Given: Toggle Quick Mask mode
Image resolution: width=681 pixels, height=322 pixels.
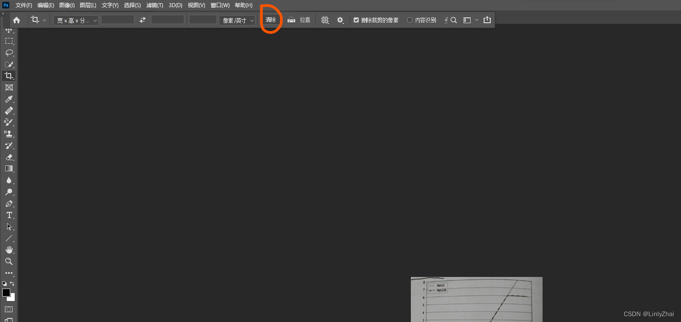Looking at the screenshot, I should coord(9,309).
